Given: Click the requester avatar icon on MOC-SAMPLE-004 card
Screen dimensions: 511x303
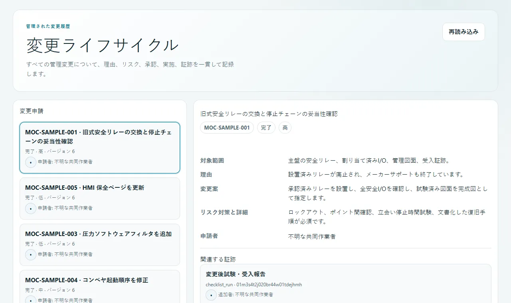Looking at the screenshot, I should (31, 300).
